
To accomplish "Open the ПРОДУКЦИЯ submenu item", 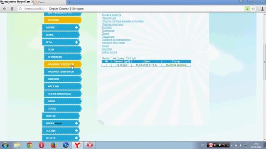I will point(63,57).
